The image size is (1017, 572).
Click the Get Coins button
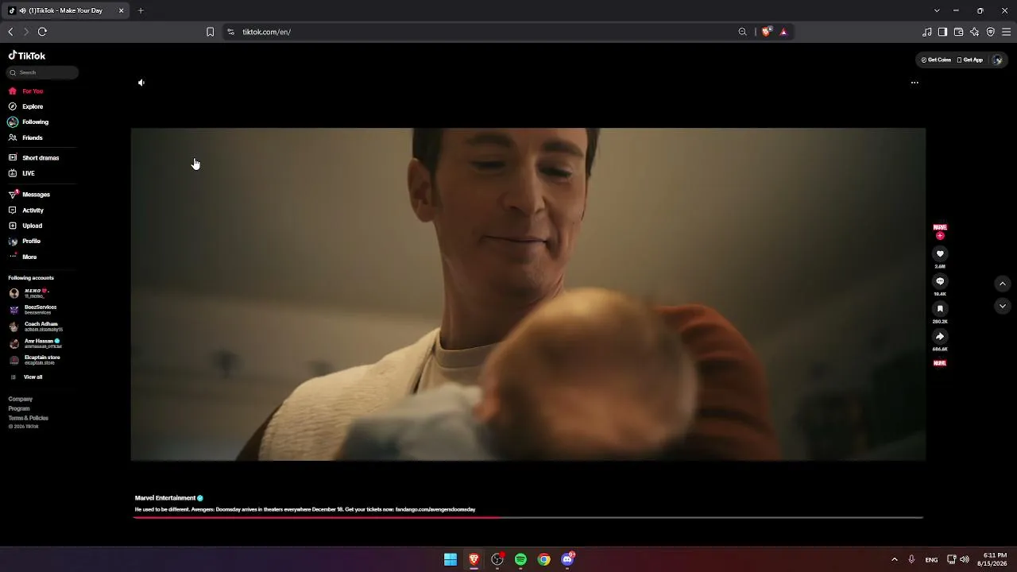(936, 60)
